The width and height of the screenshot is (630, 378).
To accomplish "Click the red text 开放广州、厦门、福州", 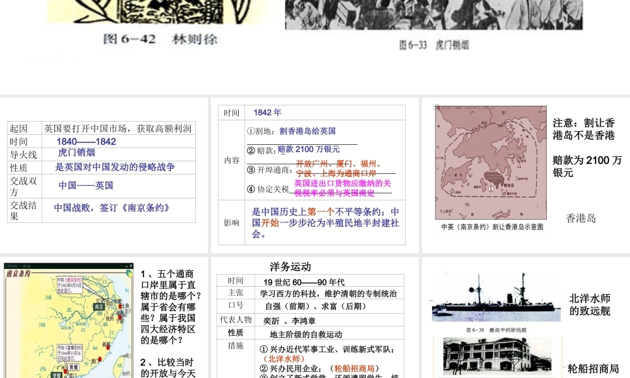I will [338, 164].
